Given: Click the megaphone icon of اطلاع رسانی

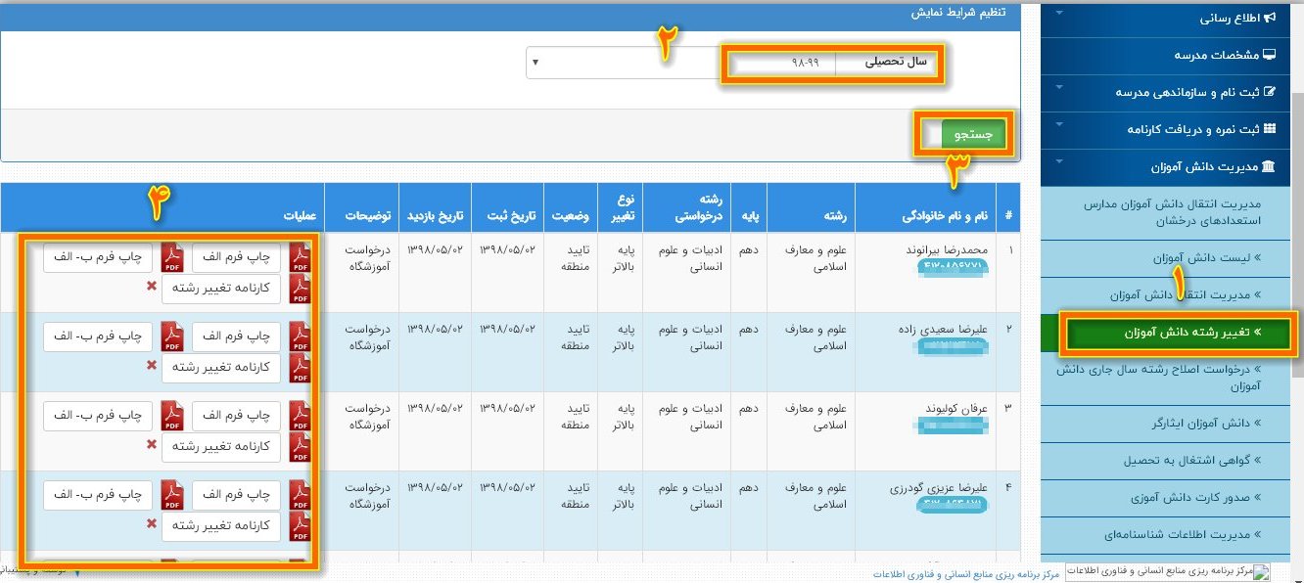Looking at the screenshot, I should tap(1270, 18).
